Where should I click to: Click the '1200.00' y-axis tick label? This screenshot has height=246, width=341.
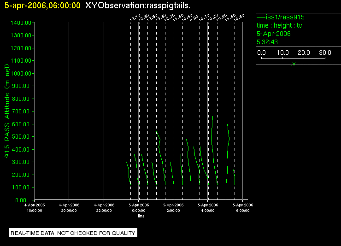pyautogui.click(x=21, y=48)
